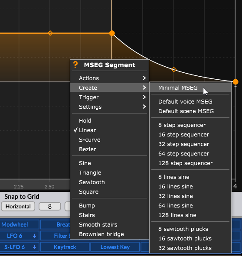The height and width of the screenshot is (256, 242).
Task: Open S-LFO 6 down arrow menu
Action: [x=35, y=247]
